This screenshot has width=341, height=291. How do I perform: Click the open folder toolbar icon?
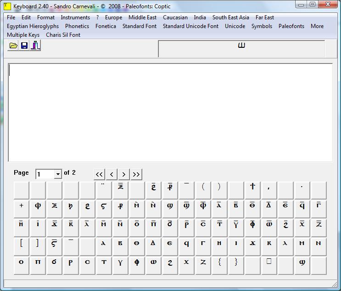coord(13,46)
